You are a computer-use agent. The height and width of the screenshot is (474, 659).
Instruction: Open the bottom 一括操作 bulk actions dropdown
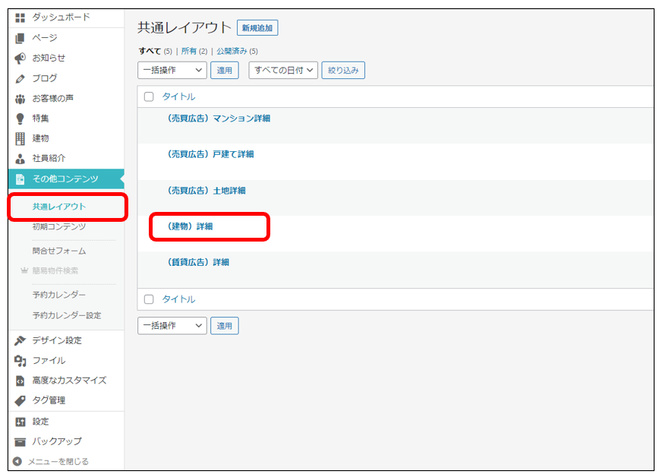pos(172,326)
